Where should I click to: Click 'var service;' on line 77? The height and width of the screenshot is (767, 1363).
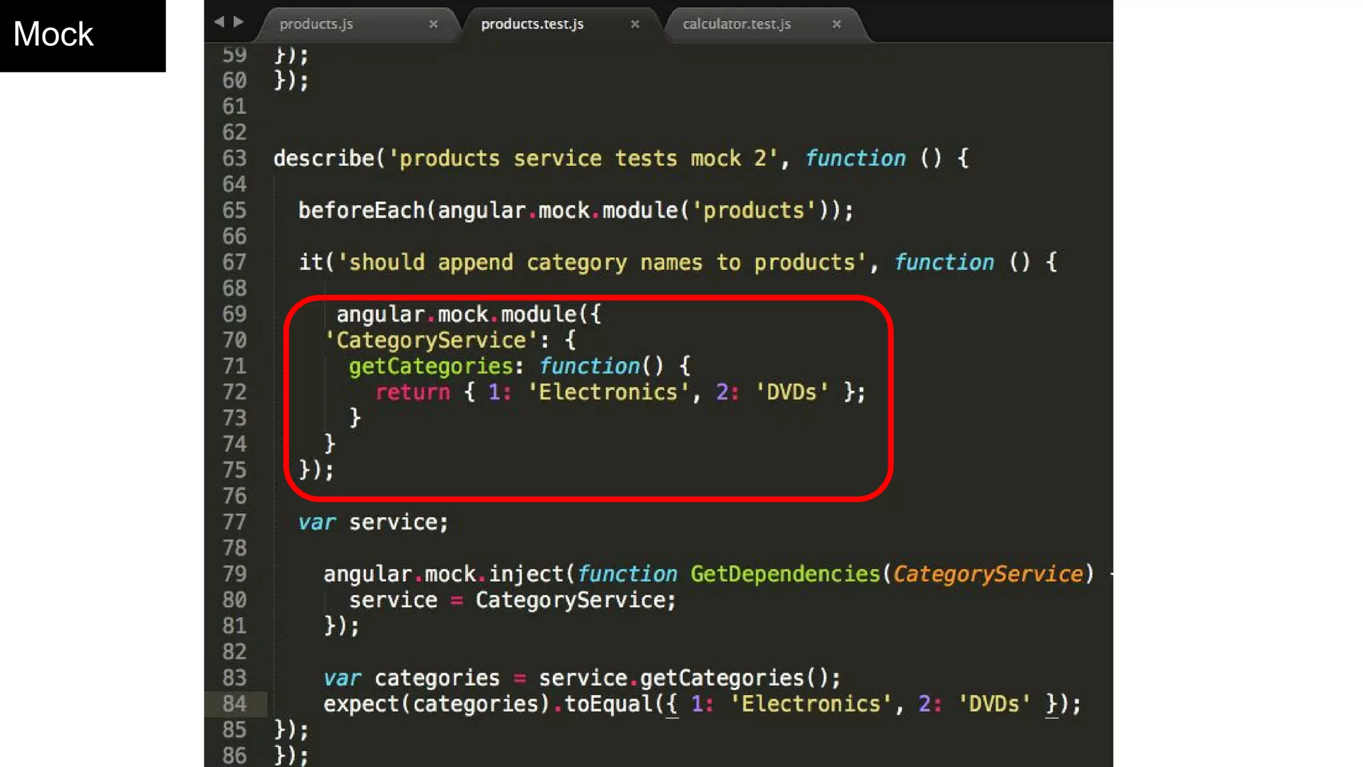point(373,523)
